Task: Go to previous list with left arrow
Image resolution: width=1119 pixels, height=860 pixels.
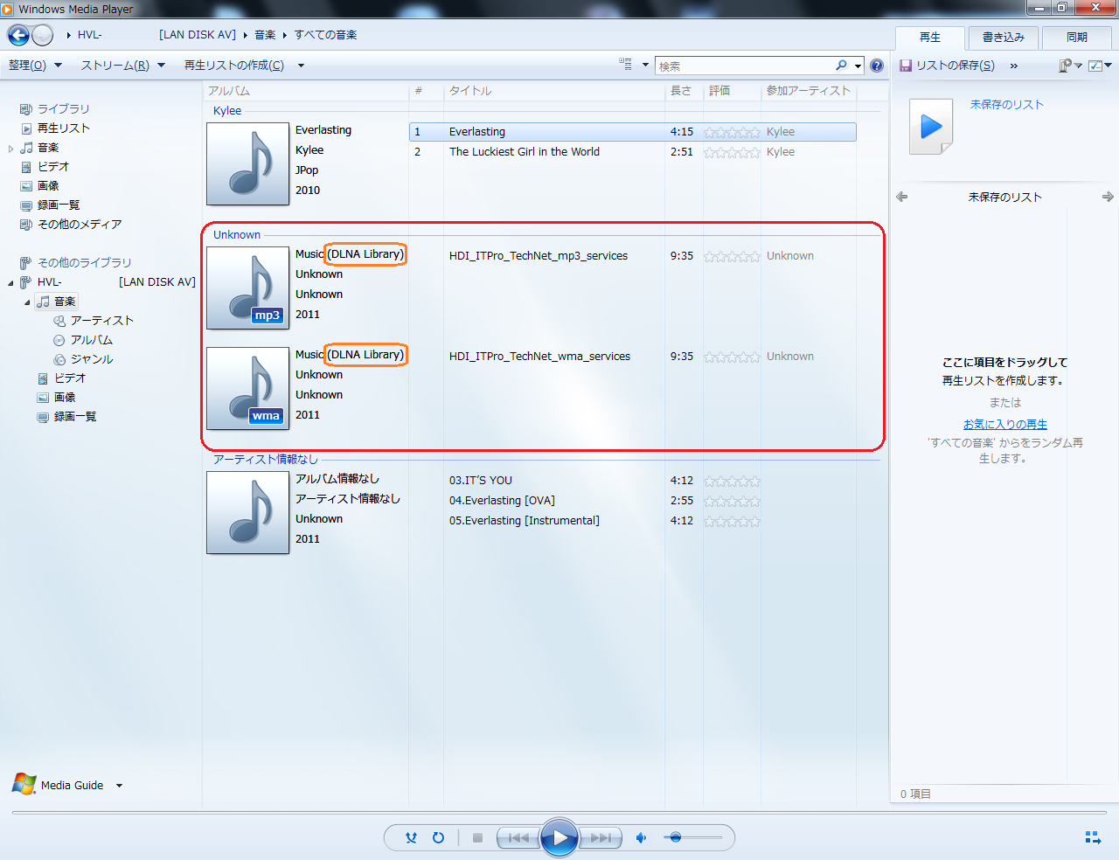Action: [x=902, y=197]
